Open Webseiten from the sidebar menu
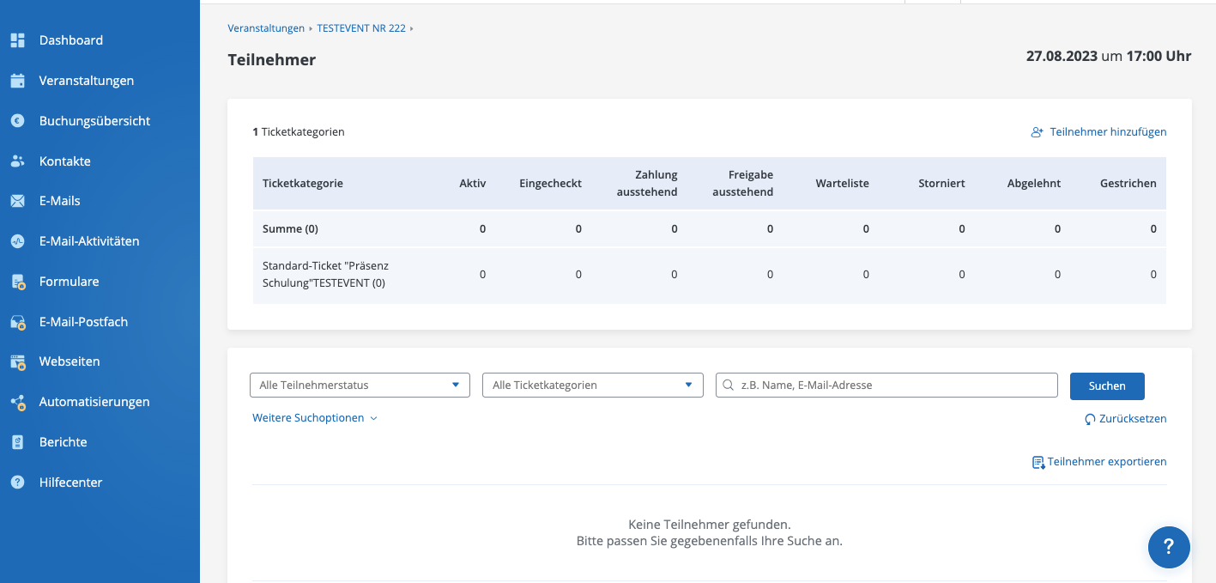Viewport: 1216px width, 583px height. point(70,361)
